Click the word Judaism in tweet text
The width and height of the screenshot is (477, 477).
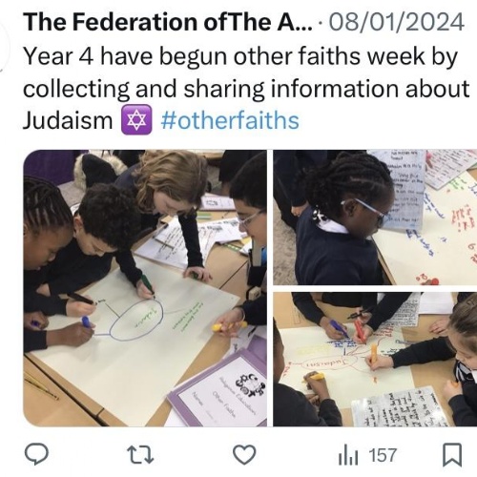click(x=68, y=121)
